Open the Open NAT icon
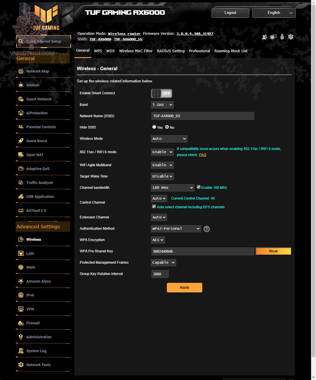 21,155
